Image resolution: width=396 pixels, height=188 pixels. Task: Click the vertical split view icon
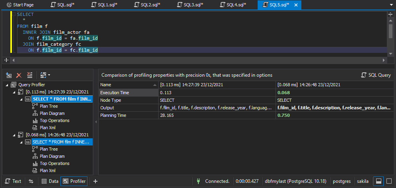(x=7, y=60)
